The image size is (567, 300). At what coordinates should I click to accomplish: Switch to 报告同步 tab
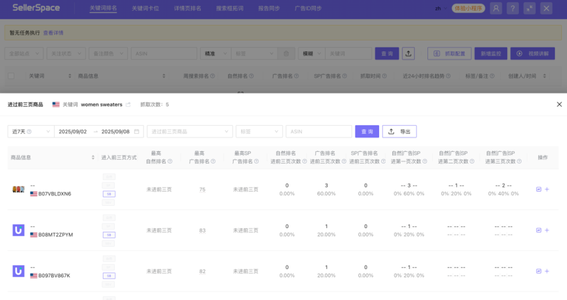(269, 8)
